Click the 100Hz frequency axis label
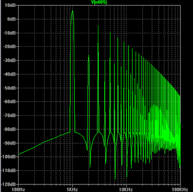This screenshot has width=193, height=192. [x=18, y=190]
